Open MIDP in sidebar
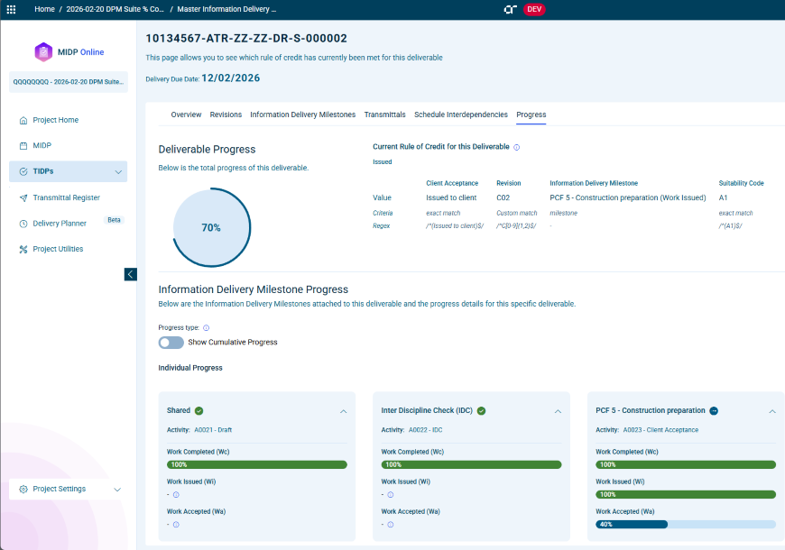The width and height of the screenshot is (785, 550). [42, 146]
